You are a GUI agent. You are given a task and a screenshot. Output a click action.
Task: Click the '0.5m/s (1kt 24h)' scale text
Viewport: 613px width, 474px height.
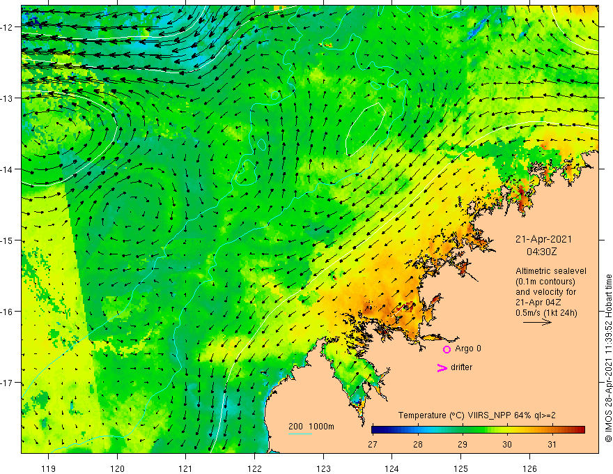pos(546,313)
